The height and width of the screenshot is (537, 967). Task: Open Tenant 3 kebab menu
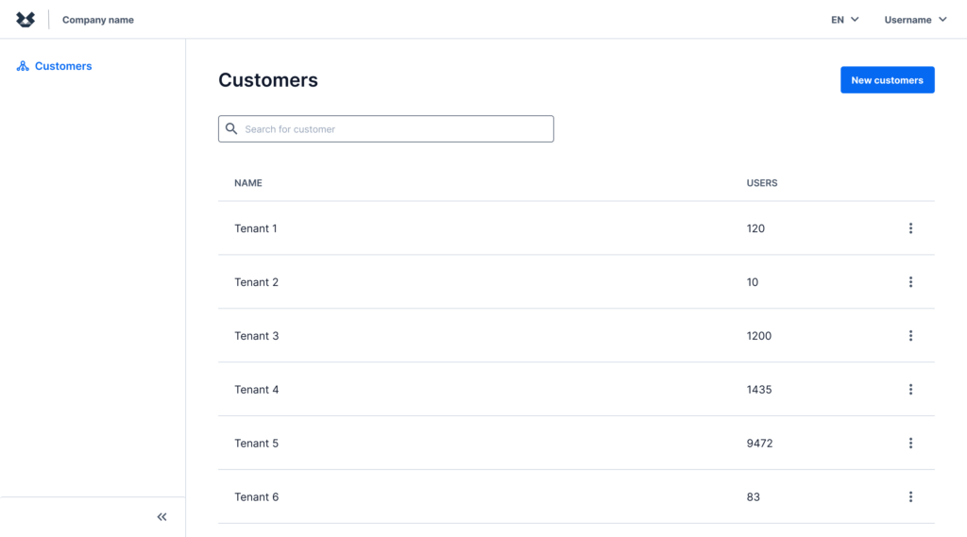910,336
